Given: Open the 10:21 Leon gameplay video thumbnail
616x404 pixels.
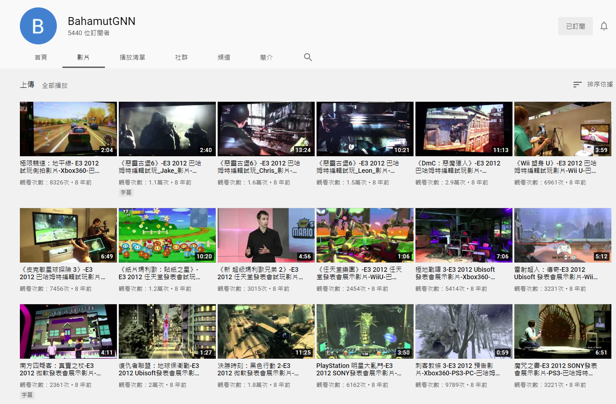Looking at the screenshot, I should coord(365,129).
